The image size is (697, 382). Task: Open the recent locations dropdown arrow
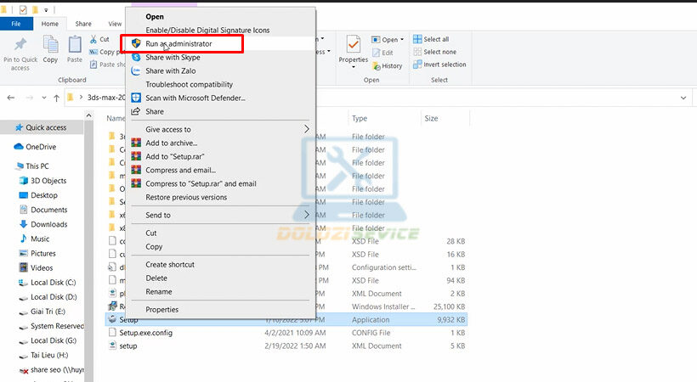click(43, 98)
